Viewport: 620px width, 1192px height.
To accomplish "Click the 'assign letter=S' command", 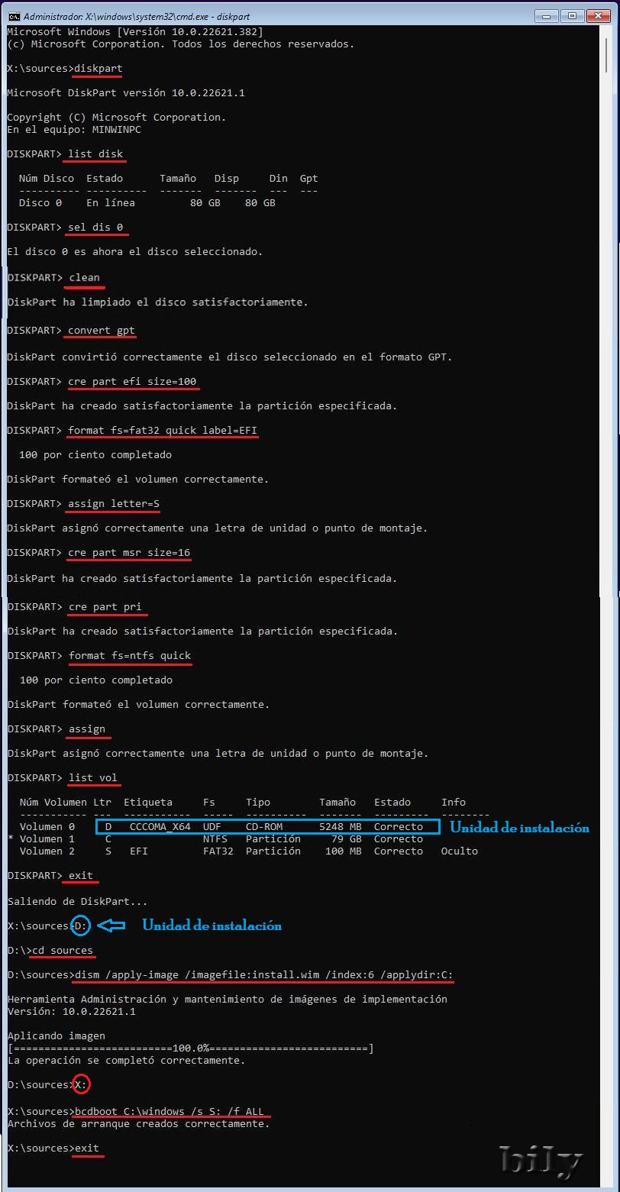I will point(114,503).
